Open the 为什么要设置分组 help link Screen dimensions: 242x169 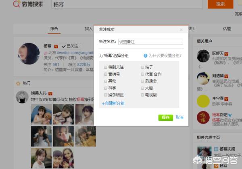point(165,56)
